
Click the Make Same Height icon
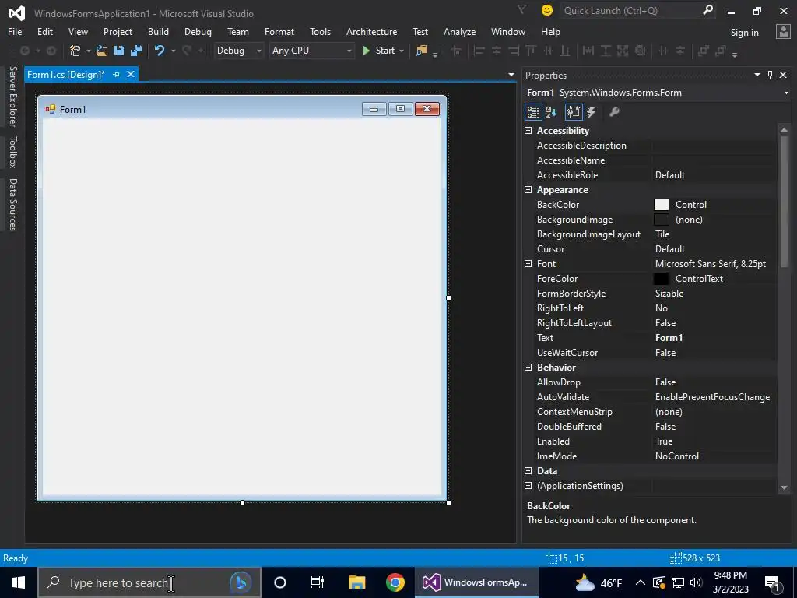[606, 51]
